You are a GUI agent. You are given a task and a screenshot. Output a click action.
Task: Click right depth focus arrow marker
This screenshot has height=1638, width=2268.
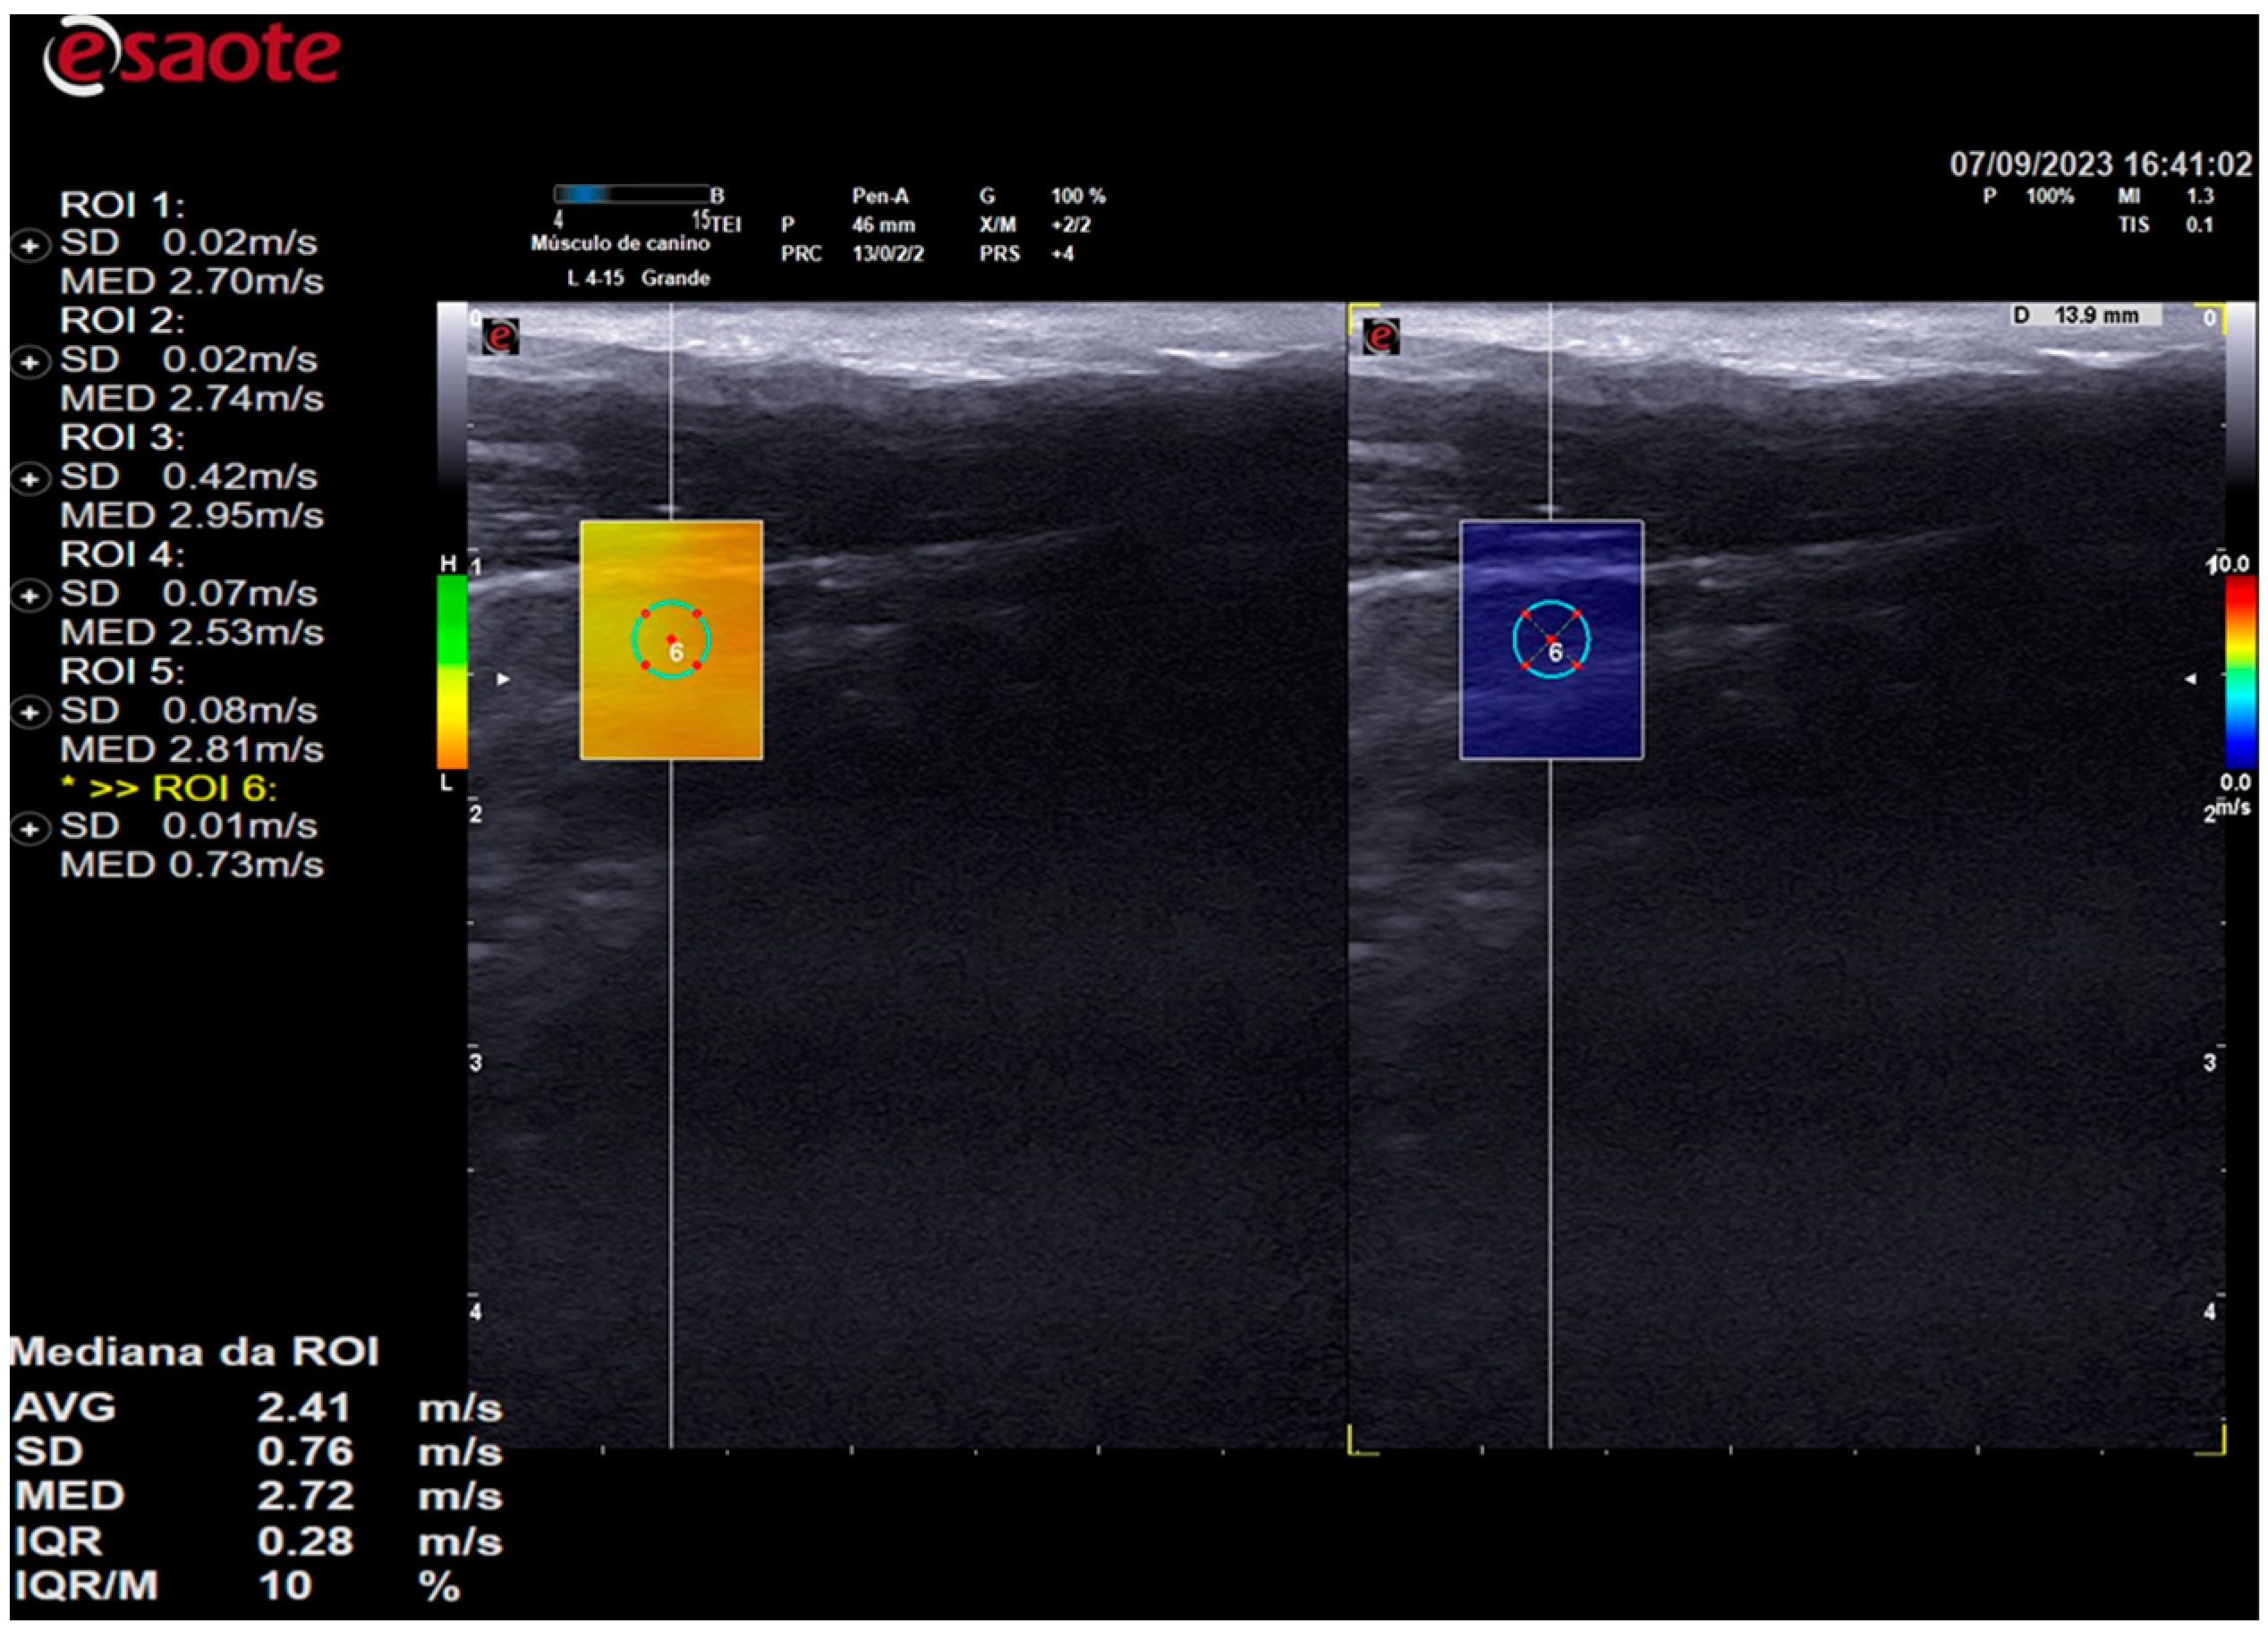(x=2190, y=680)
